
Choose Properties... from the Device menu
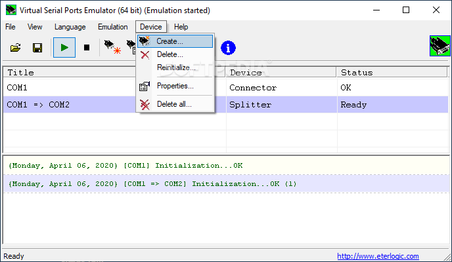[175, 86]
